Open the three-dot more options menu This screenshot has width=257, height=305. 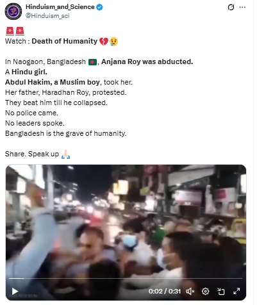coord(242,7)
